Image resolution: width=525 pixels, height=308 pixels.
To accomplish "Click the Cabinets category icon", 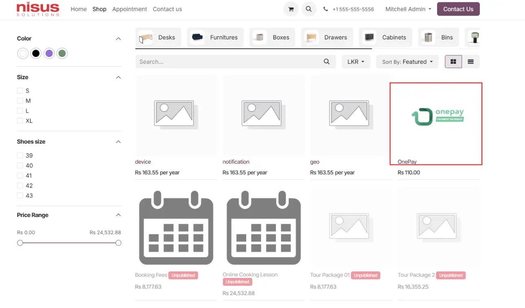I will (369, 37).
